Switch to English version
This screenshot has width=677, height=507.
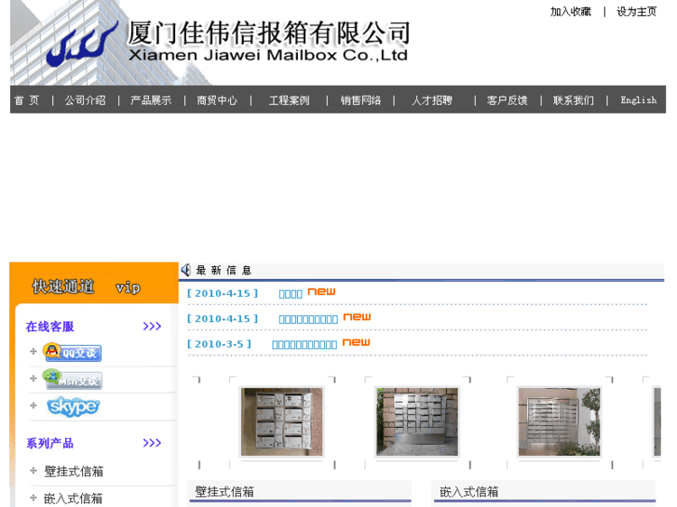639,100
